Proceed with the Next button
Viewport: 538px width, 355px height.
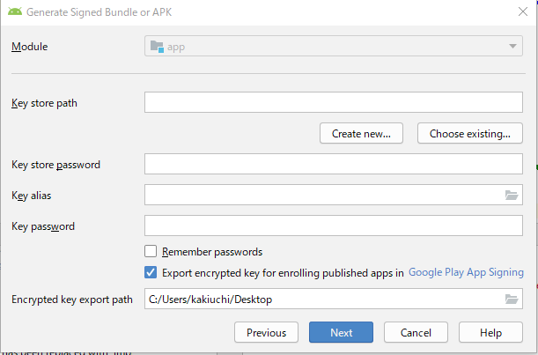[x=341, y=333]
